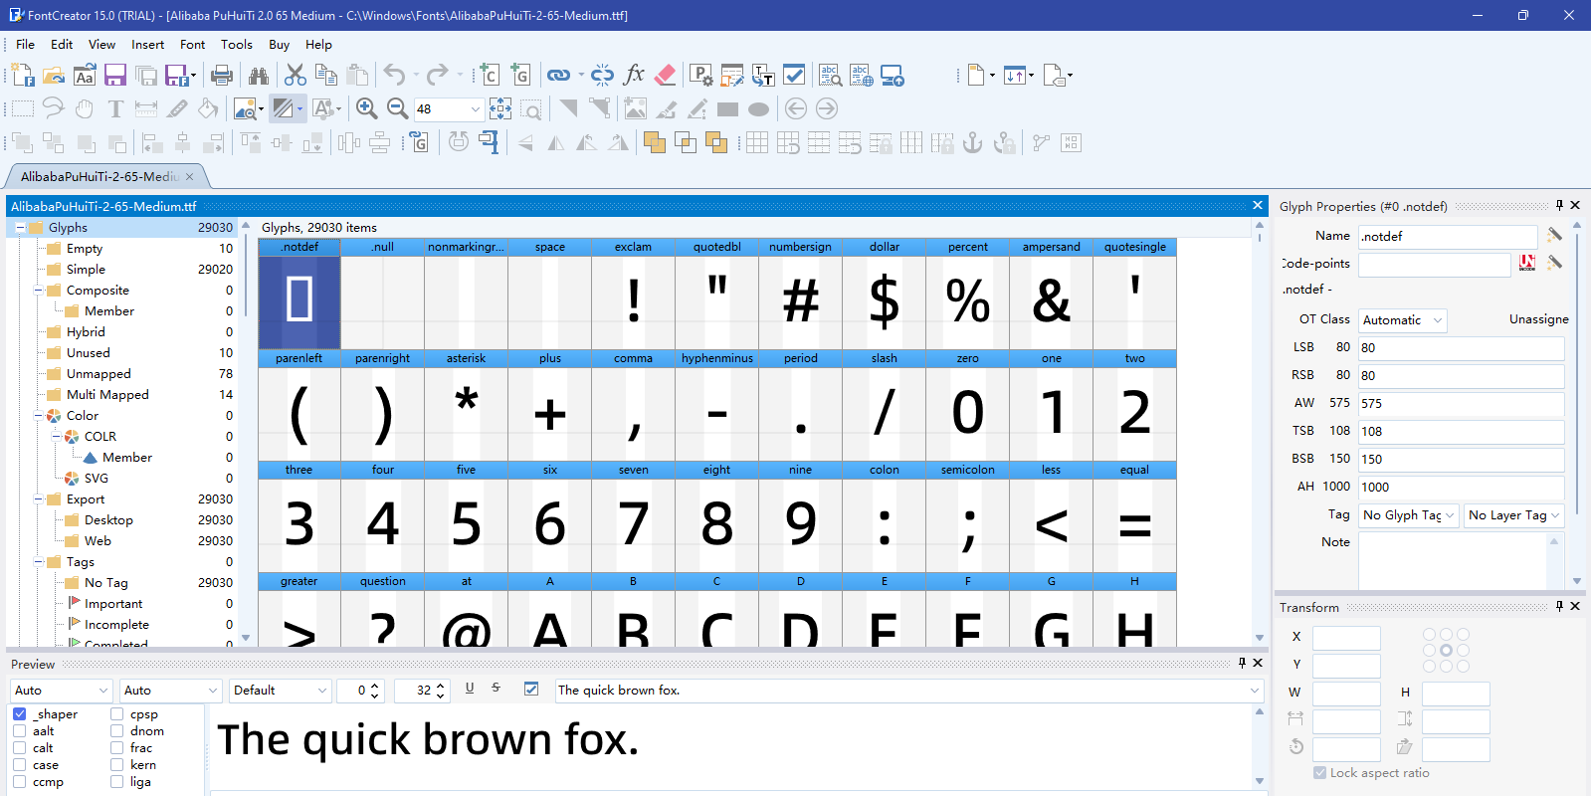This screenshot has width=1591, height=796.
Task: Toggle the _shaper feature checkbox
Action: tap(20, 714)
